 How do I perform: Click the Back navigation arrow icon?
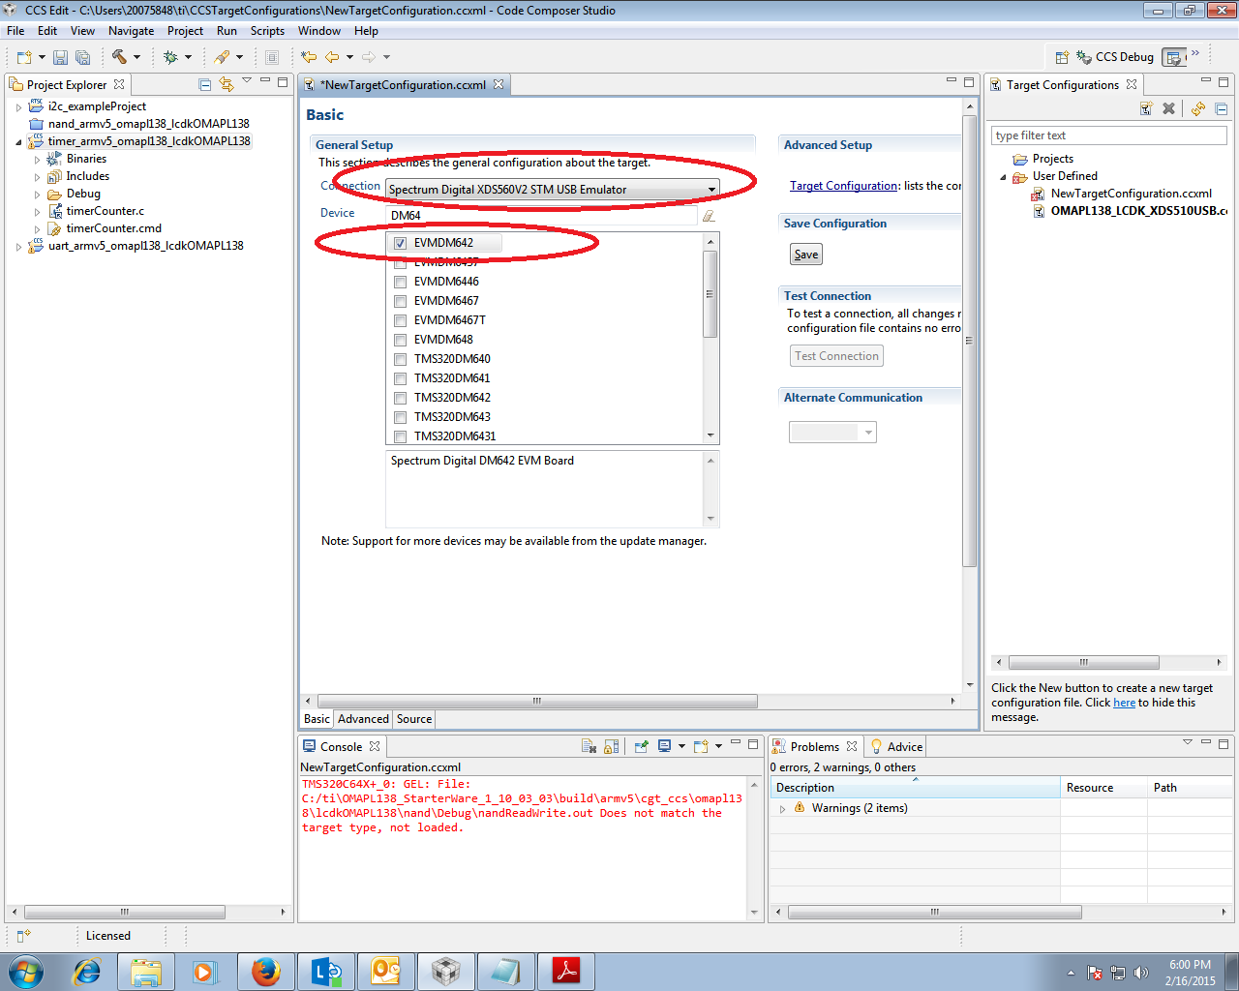click(x=332, y=57)
